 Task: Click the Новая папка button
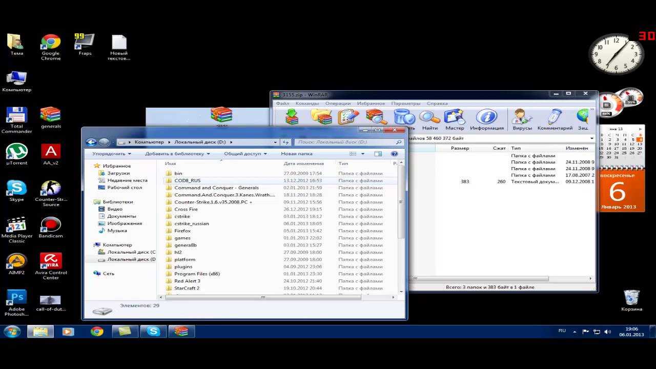point(297,154)
